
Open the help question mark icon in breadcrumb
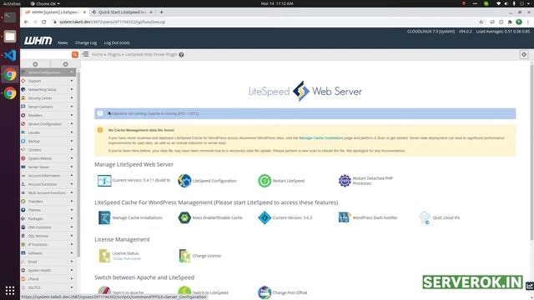coord(181,55)
